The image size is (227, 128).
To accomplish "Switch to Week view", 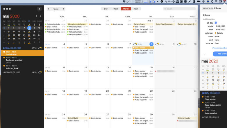I will [x=116, y=9].
